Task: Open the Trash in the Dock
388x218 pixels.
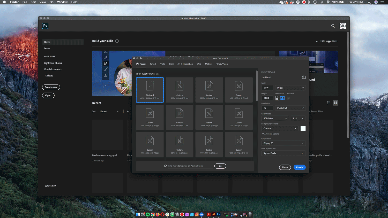Action: 250,214
